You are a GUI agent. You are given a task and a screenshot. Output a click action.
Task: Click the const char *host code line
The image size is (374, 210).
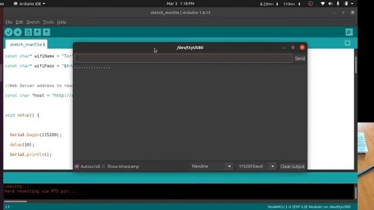39,96
